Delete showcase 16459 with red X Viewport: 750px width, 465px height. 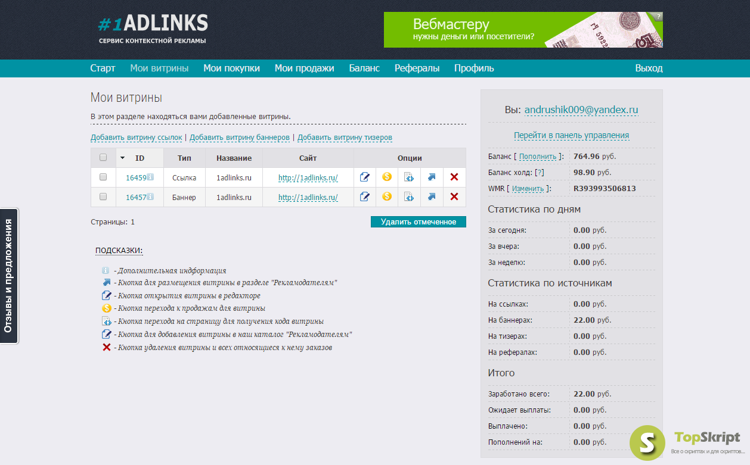(454, 177)
